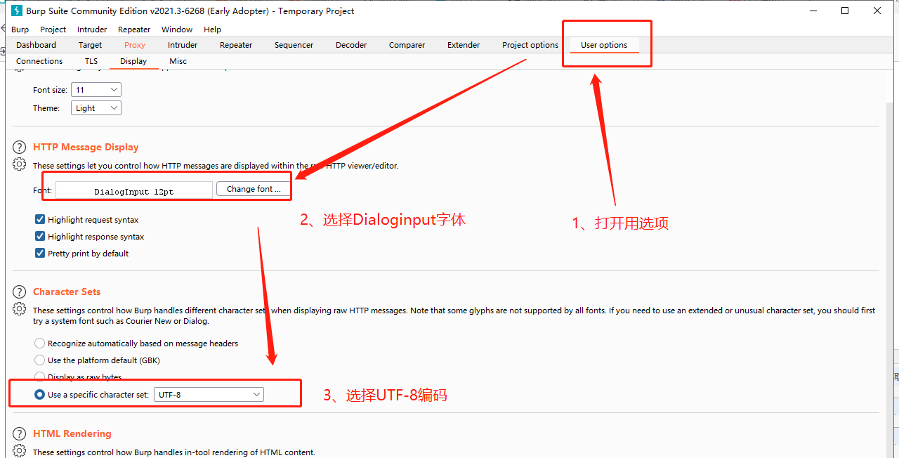The height and width of the screenshot is (458, 899).
Task: Switch to the Comparer tab
Action: pyautogui.click(x=407, y=45)
